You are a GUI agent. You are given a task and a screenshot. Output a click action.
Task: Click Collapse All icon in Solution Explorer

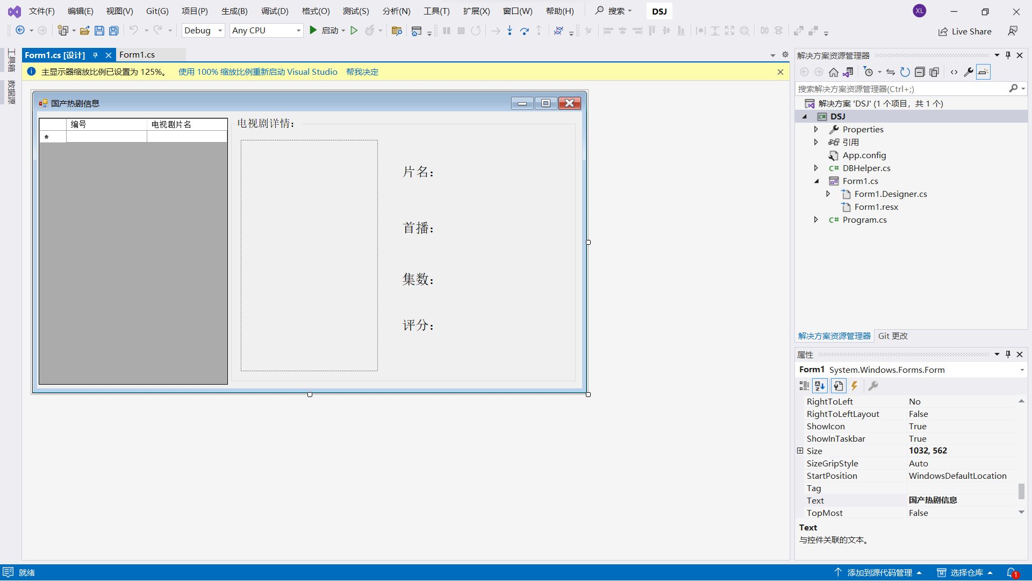pyautogui.click(x=920, y=72)
